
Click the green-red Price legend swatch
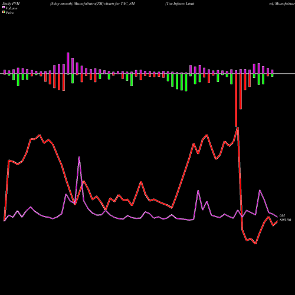click(4, 12)
